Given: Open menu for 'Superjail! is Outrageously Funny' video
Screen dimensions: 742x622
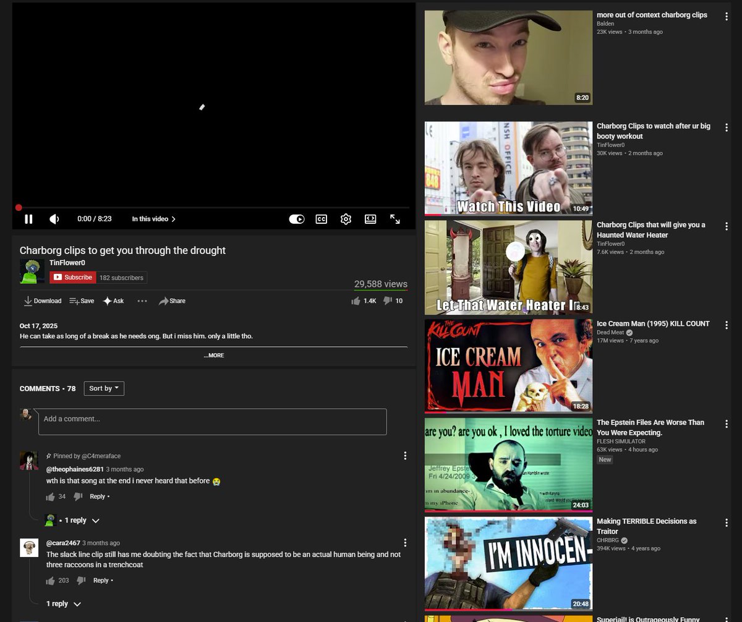Looking at the screenshot, I should [727, 620].
